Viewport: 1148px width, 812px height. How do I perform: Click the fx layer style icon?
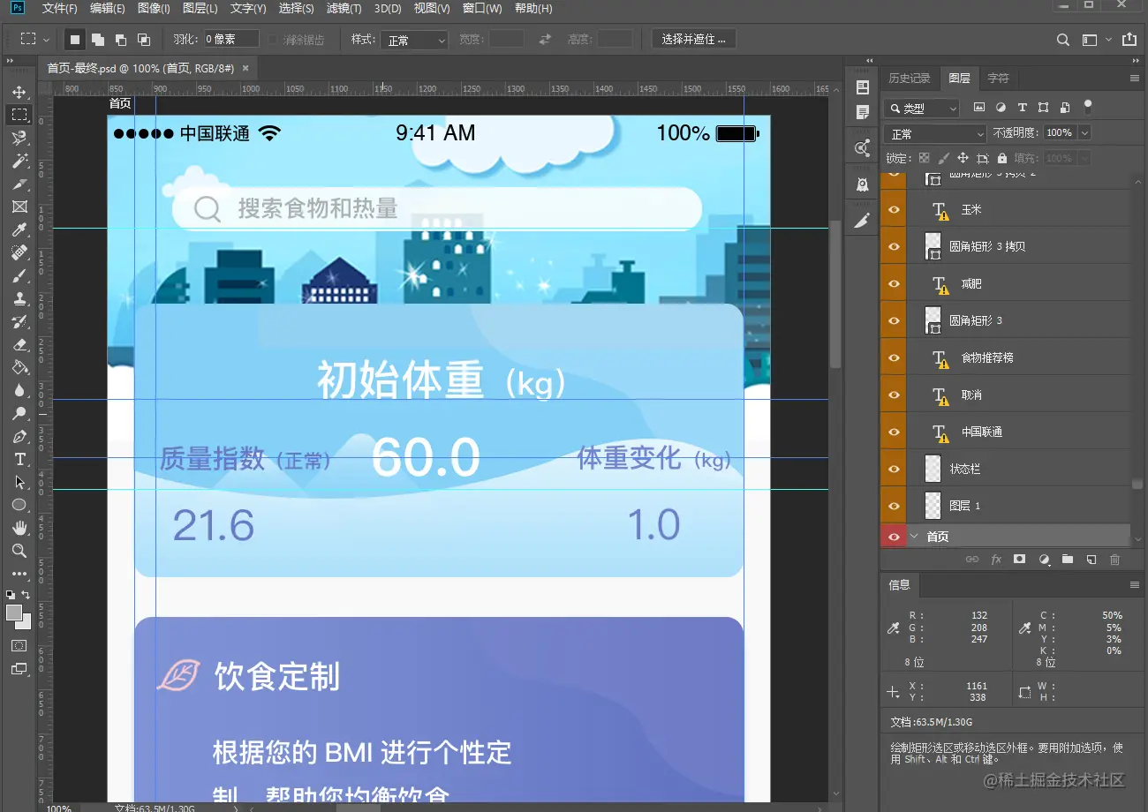tap(996, 560)
